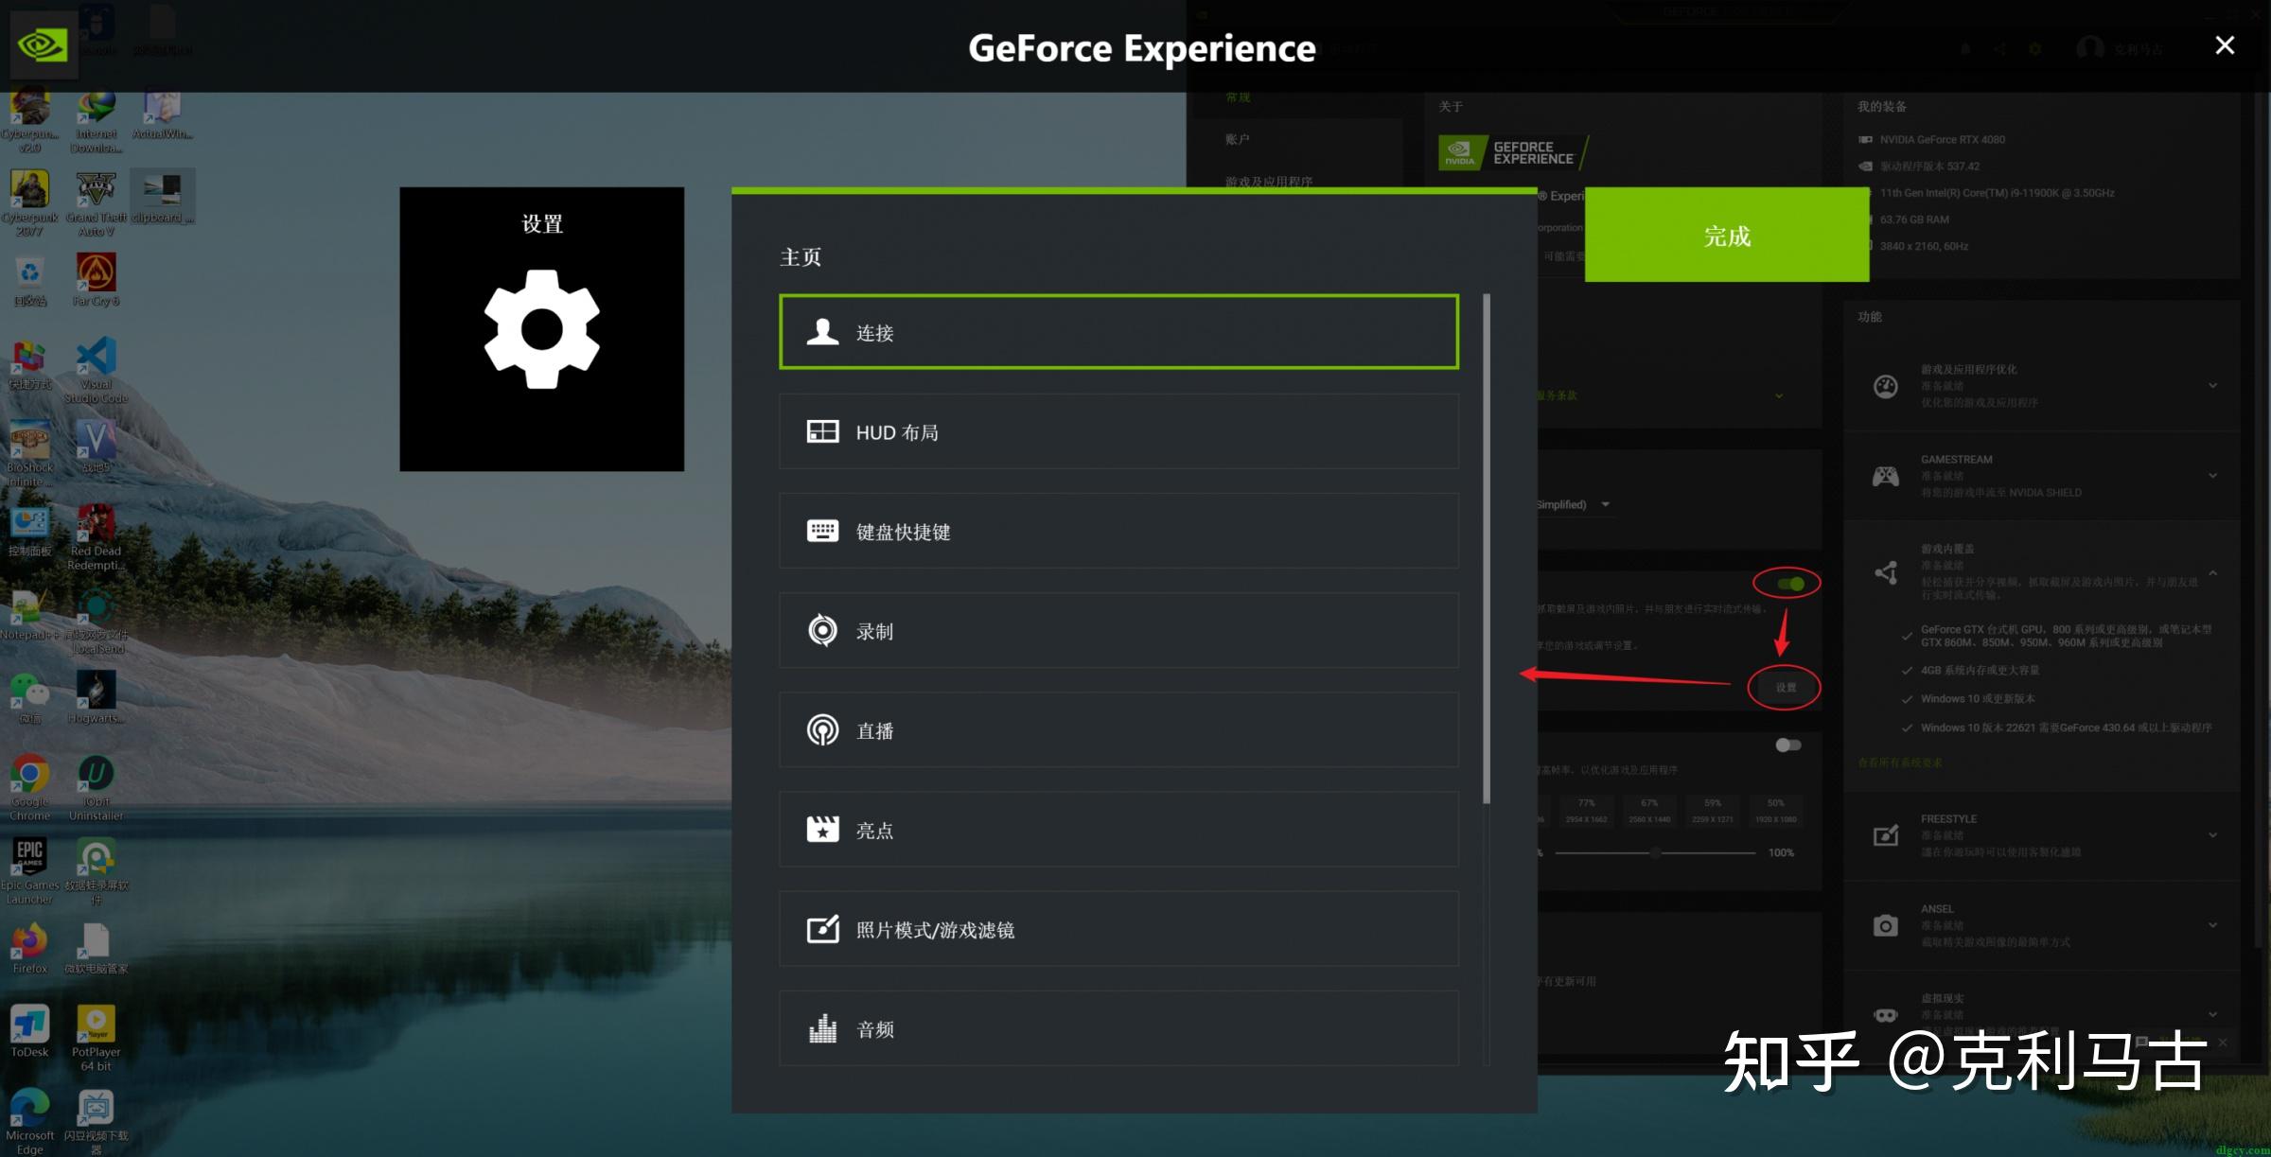Open the 亮点 highlights settings
Screen dimensions: 2271x1157
pyautogui.click(x=1118, y=830)
